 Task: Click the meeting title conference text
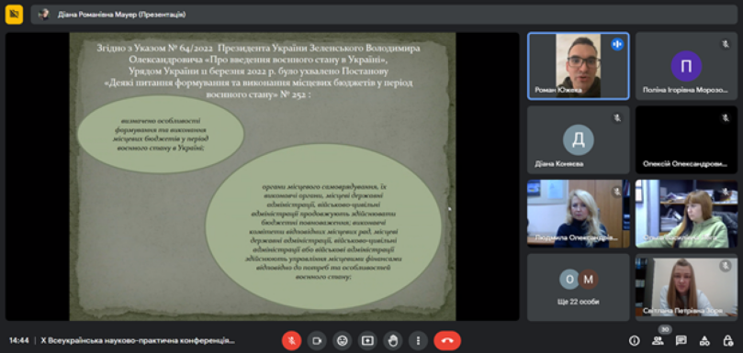[138, 341]
